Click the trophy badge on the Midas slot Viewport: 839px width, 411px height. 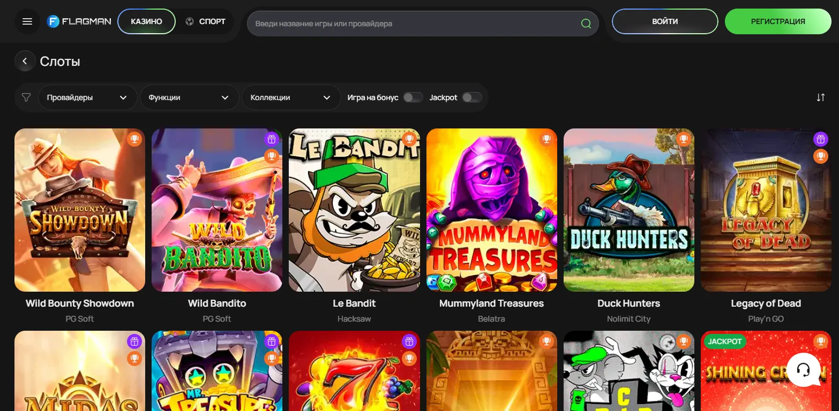pos(134,359)
